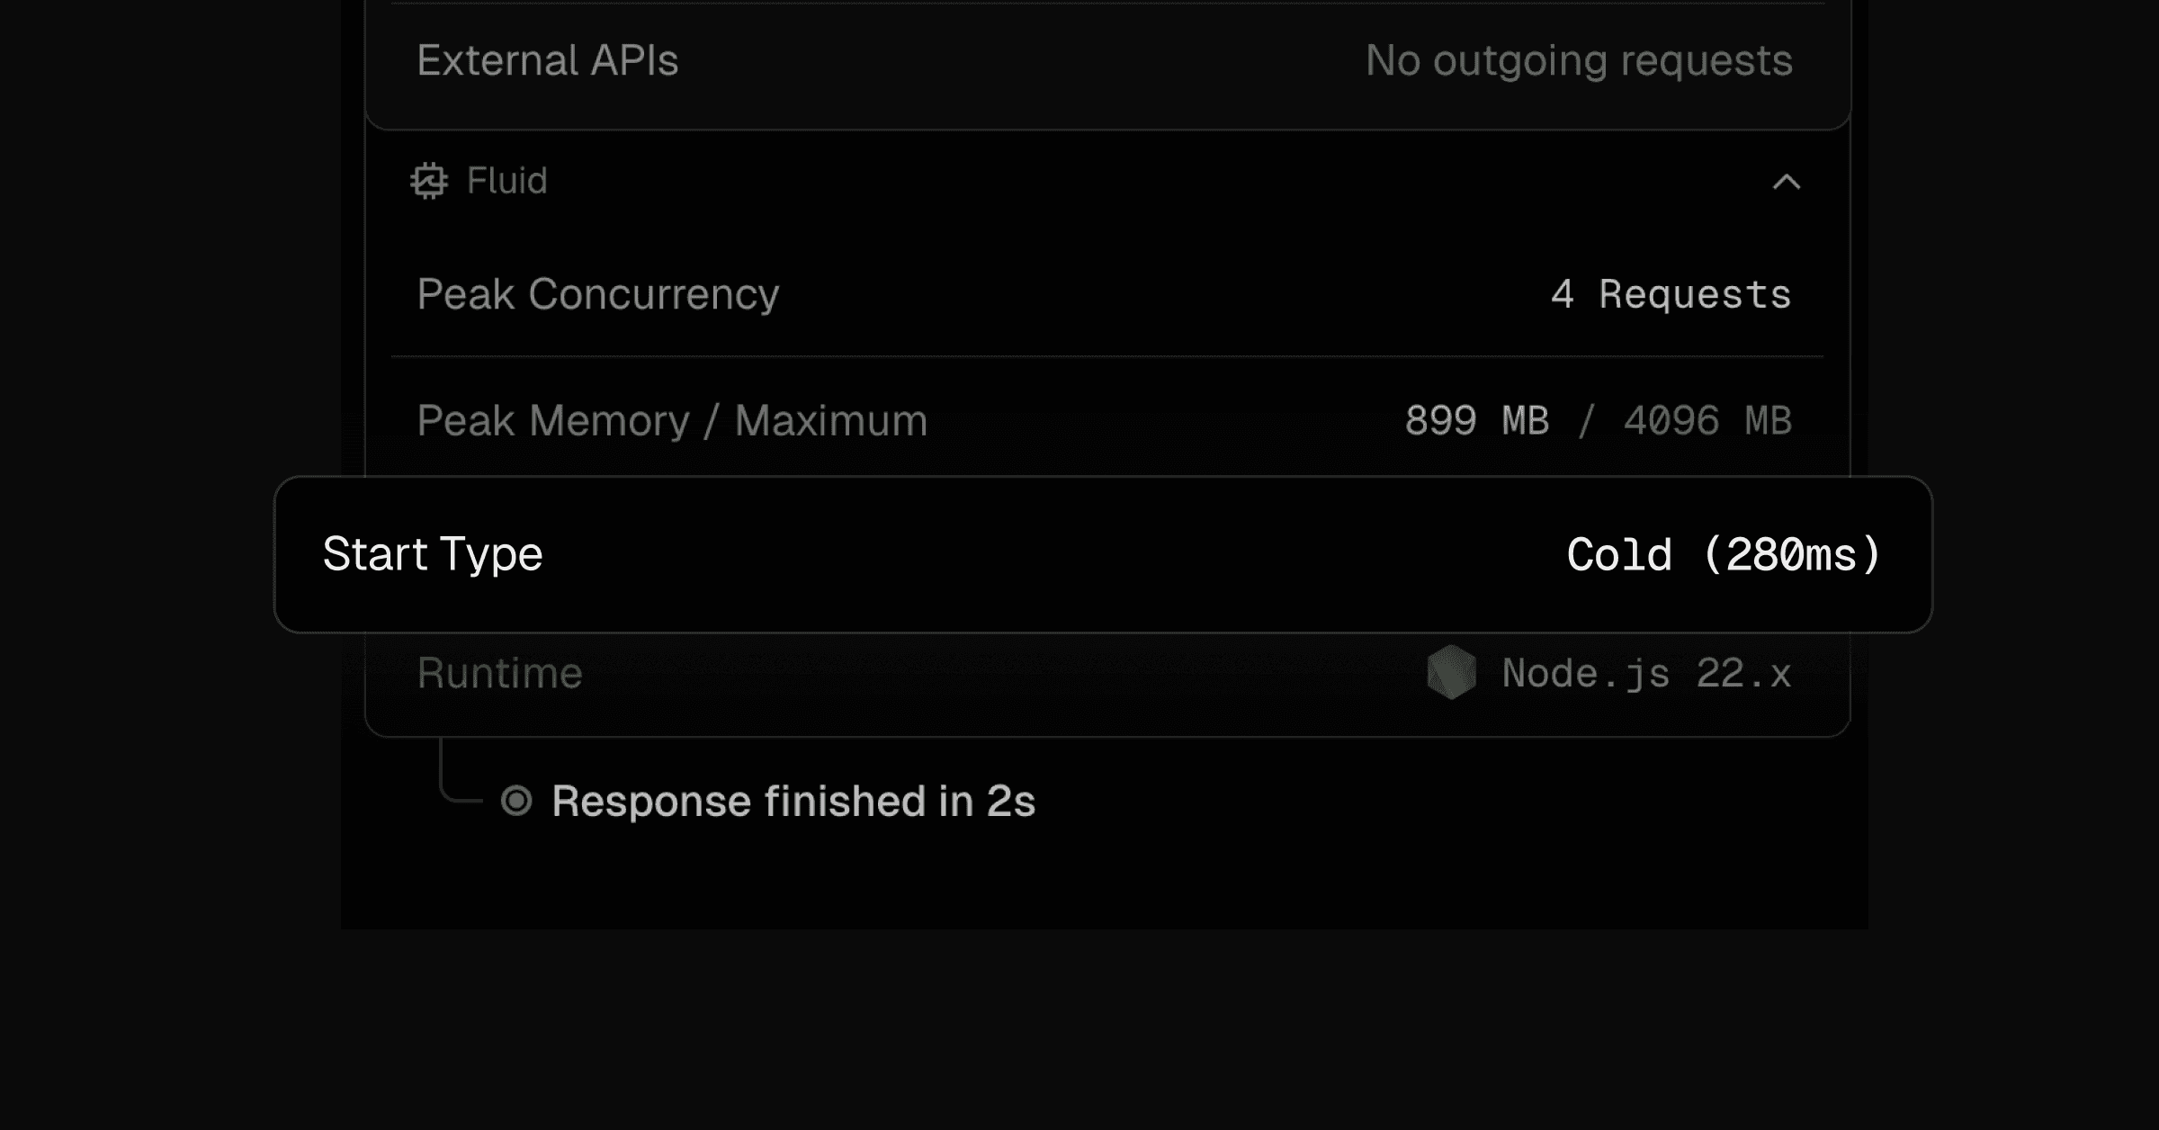This screenshot has height=1130, width=2159.
Task: Click the status icon beside Response finished
Action: point(516,801)
